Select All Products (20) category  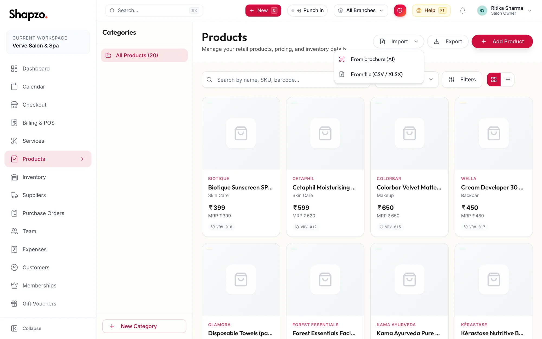pos(144,55)
